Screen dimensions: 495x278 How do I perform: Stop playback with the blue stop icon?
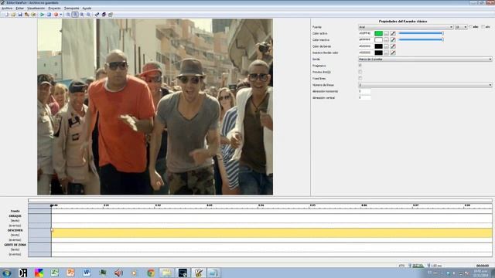pyautogui.click(x=49, y=15)
